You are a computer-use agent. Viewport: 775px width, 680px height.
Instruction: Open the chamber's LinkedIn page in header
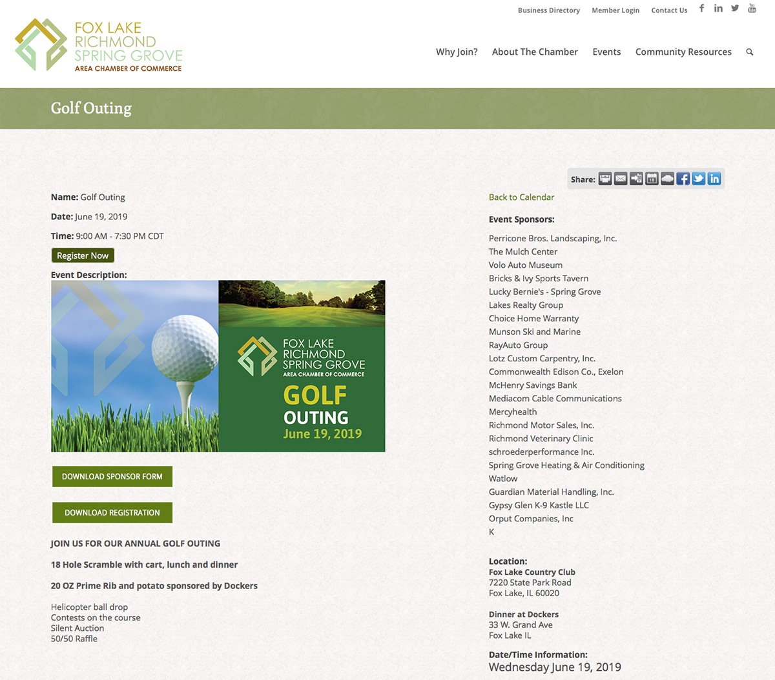tap(718, 8)
